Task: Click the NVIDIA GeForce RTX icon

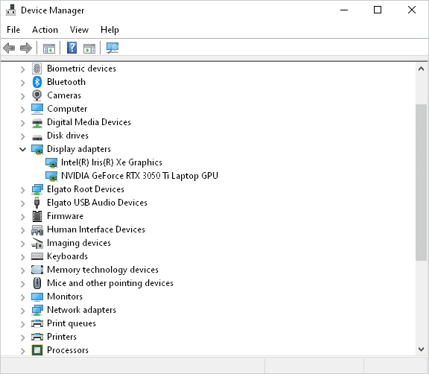Action: tap(51, 176)
